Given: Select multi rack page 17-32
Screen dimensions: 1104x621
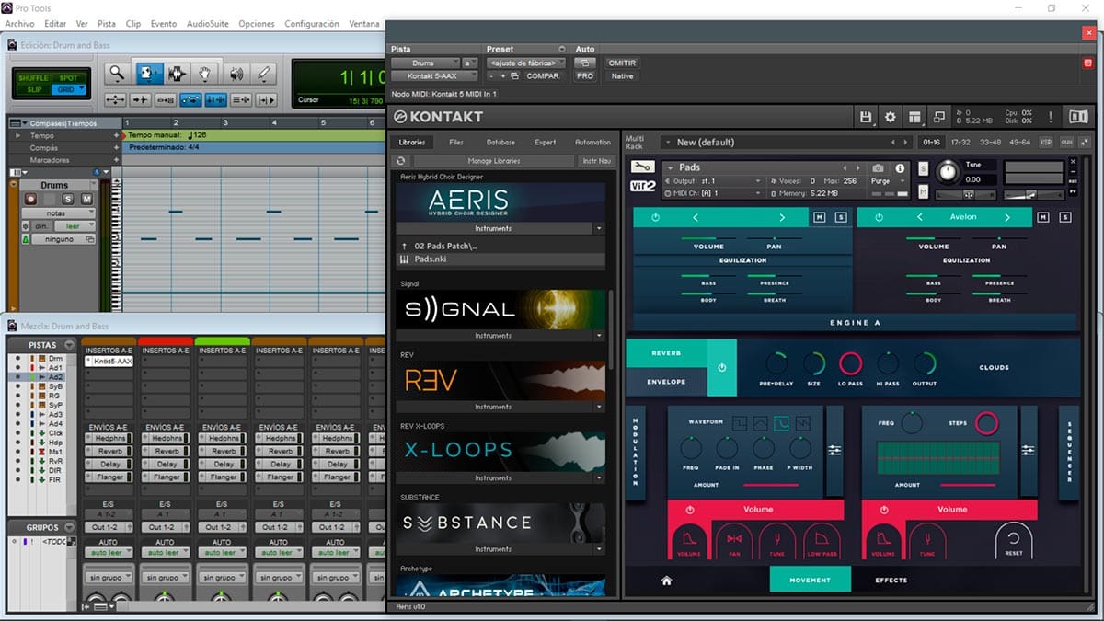Looking at the screenshot, I should click(960, 143).
